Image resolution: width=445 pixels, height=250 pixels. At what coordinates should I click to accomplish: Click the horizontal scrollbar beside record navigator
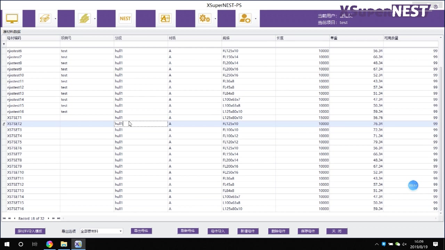coord(250,218)
